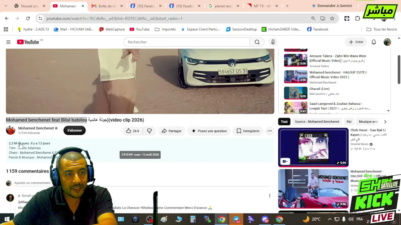The width and height of the screenshot is (401, 225).
Task: Click the Rechercher search field
Action: (x=187, y=42)
